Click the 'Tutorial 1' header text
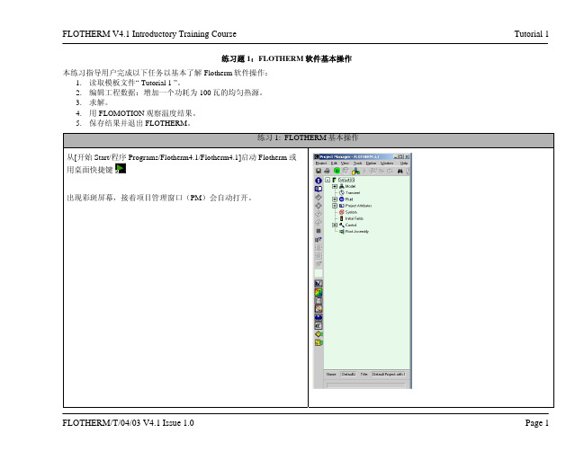The height and width of the screenshot is (451, 584). click(532, 34)
